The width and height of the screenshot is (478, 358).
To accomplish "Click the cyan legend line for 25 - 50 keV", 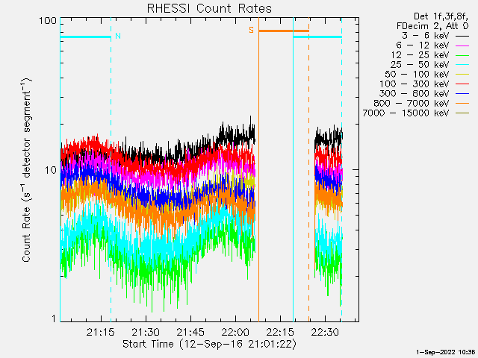I will [x=462, y=66].
